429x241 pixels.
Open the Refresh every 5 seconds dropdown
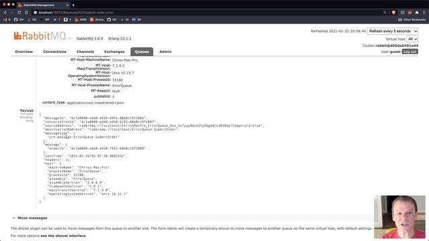pos(393,31)
